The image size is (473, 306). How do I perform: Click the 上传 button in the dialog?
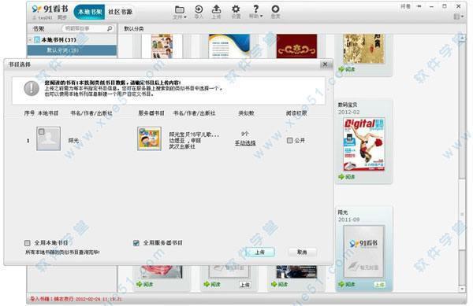(259, 253)
